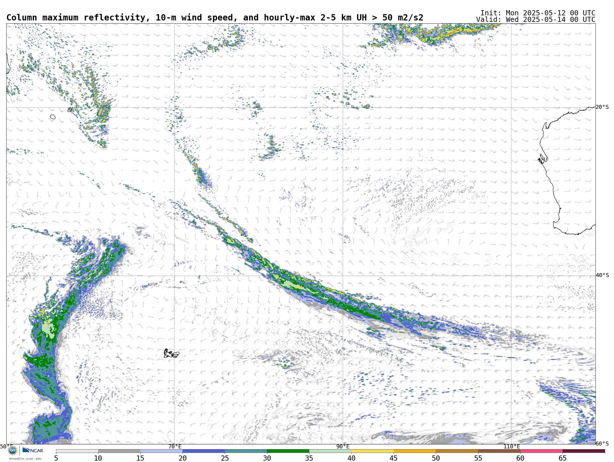This screenshot has height=462, width=614.
Task: Click the colorbar tick label 35
Action: pyautogui.click(x=309, y=458)
